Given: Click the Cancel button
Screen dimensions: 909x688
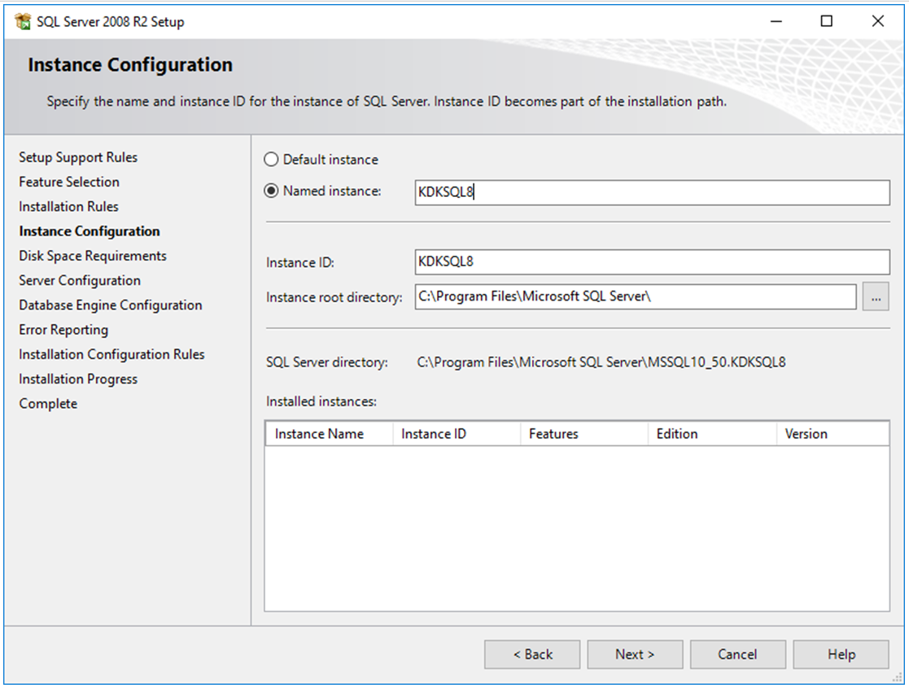Looking at the screenshot, I should tap(737, 655).
